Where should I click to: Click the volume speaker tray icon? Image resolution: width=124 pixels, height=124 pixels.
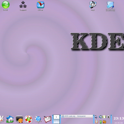click(x=100, y=117)
